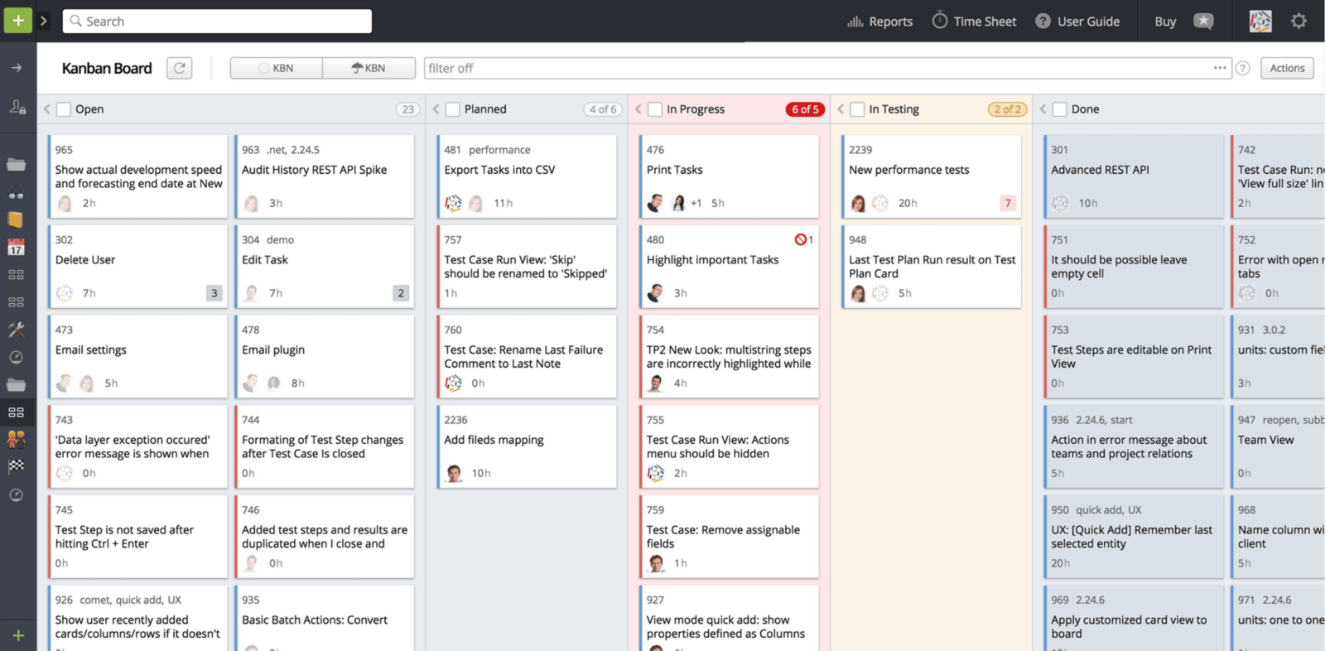Viewport: 1325px width, 651px height.
Task: Expand the top bar arrow next to plus
Action: 44,21
